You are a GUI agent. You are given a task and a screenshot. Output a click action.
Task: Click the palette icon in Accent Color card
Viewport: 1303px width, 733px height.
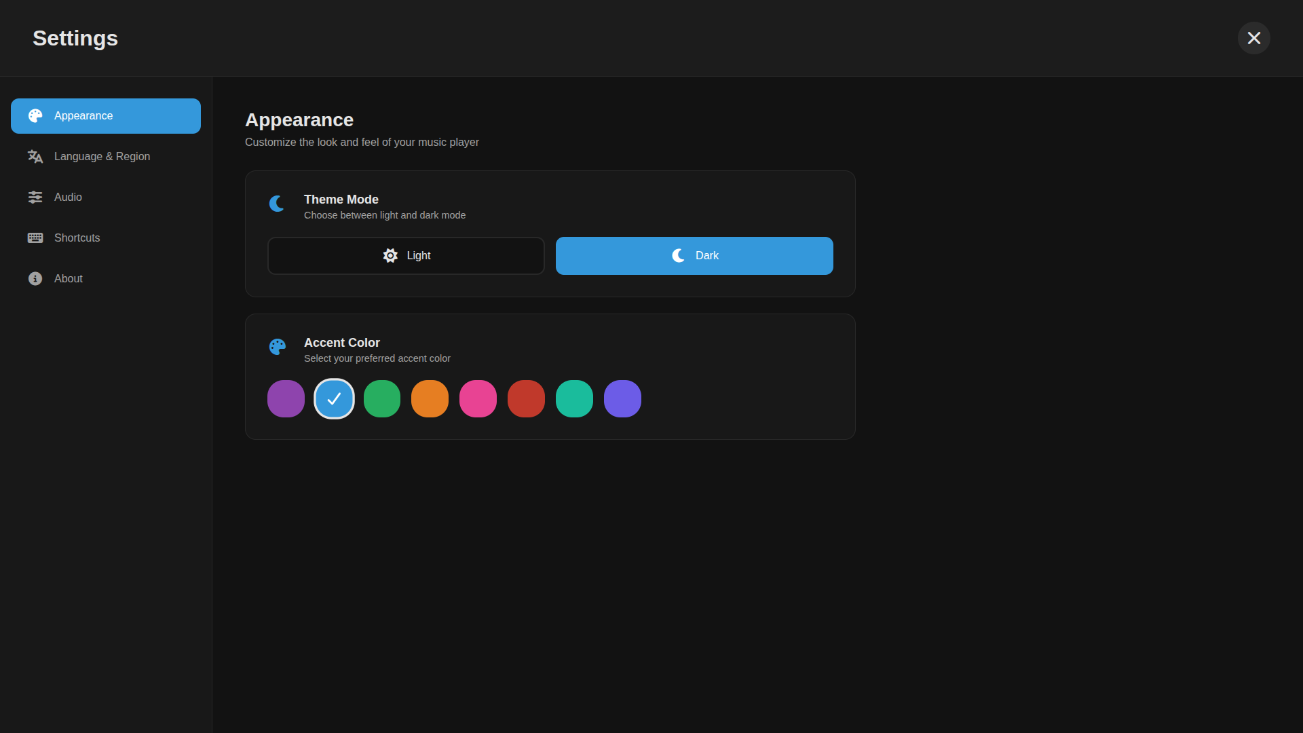coord(278,346)
